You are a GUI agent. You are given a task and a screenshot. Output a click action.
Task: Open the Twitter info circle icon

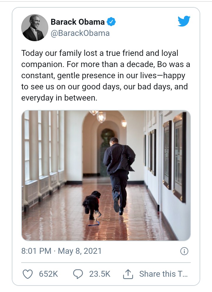(184, 251)
